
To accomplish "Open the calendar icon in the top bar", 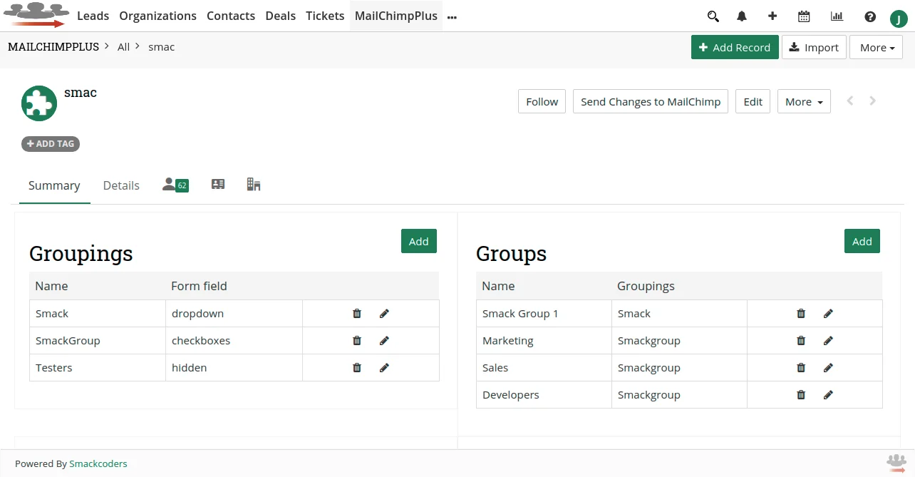I will pyautogui.click(x=804, y=16).
